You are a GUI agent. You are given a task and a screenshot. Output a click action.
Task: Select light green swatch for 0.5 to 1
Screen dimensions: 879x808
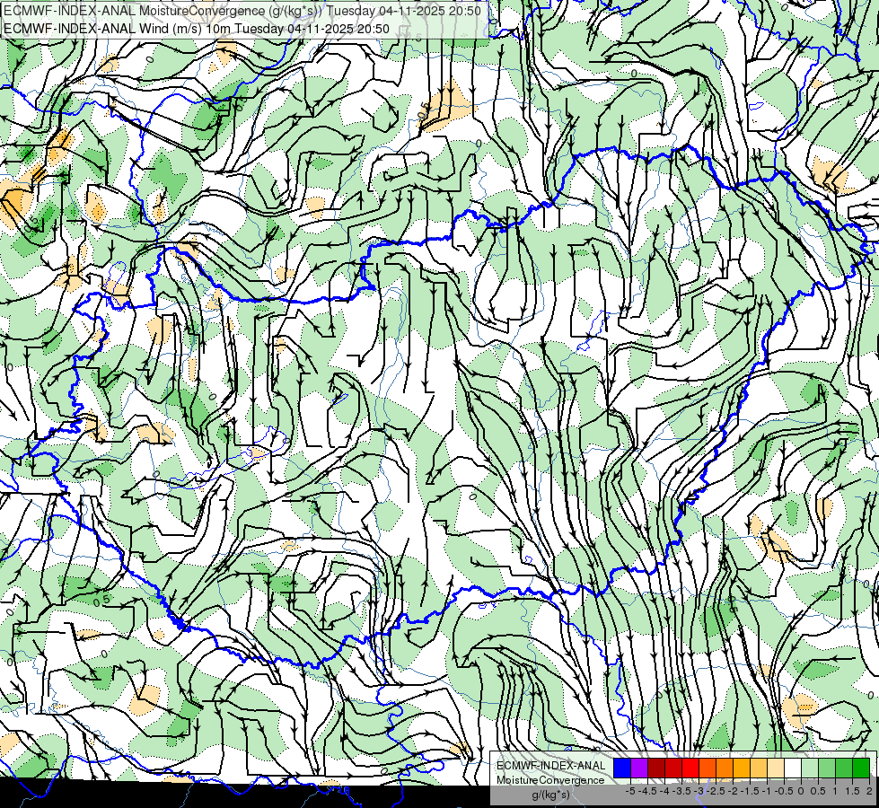[827, 768]
